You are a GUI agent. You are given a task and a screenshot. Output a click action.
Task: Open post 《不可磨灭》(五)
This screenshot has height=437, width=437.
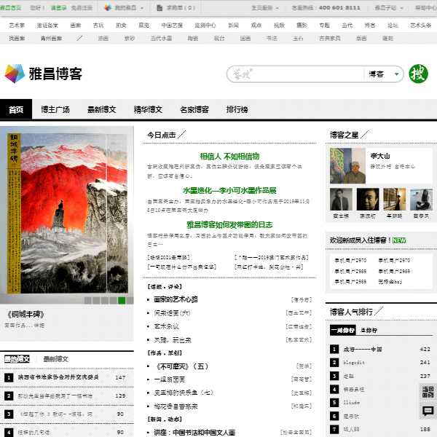click(x=182, y=366)
